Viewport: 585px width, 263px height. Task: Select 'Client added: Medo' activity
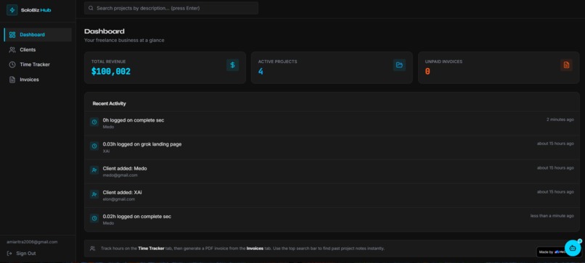[x=332, y=172]
